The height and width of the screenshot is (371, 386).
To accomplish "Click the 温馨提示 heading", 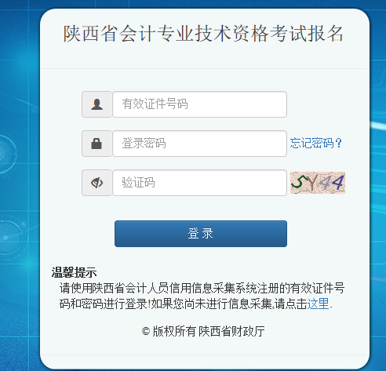I will click(74, 272).
